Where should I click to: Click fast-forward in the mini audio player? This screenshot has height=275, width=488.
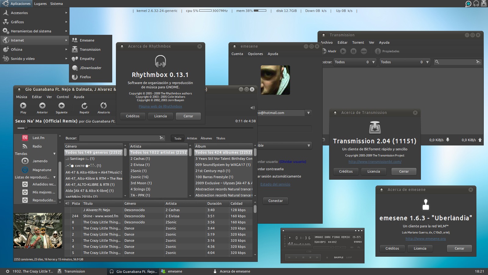[x=317, y=257]
